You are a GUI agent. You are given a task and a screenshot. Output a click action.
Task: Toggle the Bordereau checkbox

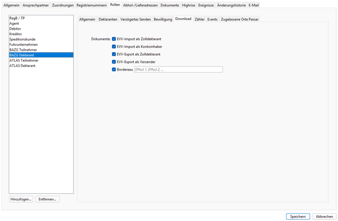coord(114,69)
